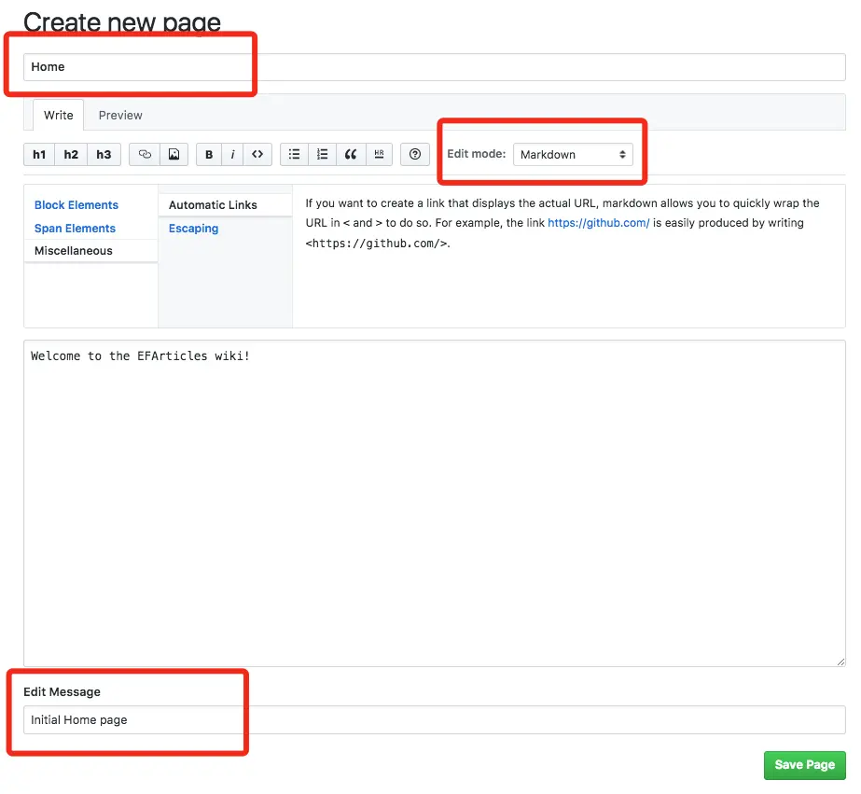861x794 pixels.
Task: Open the Escaping help topic
Action: pos(193,229)
